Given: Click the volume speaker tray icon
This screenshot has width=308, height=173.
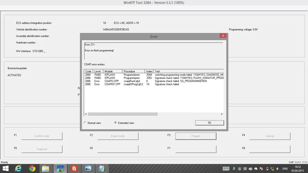Looking at the screenshot, I should pos(278,169).
